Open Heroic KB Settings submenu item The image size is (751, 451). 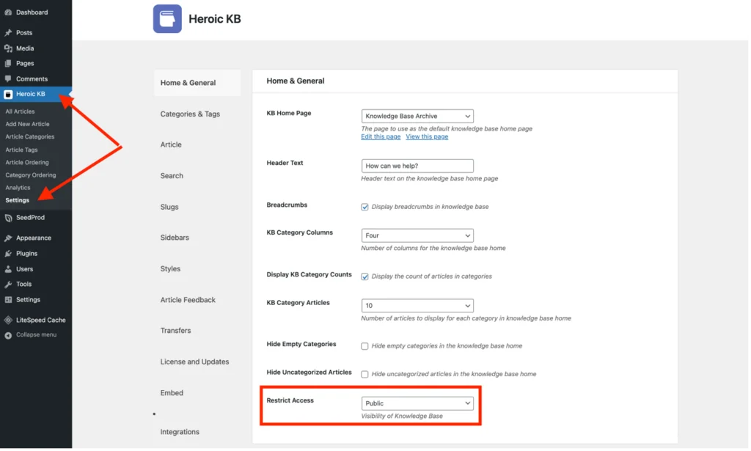pos(18,201)
